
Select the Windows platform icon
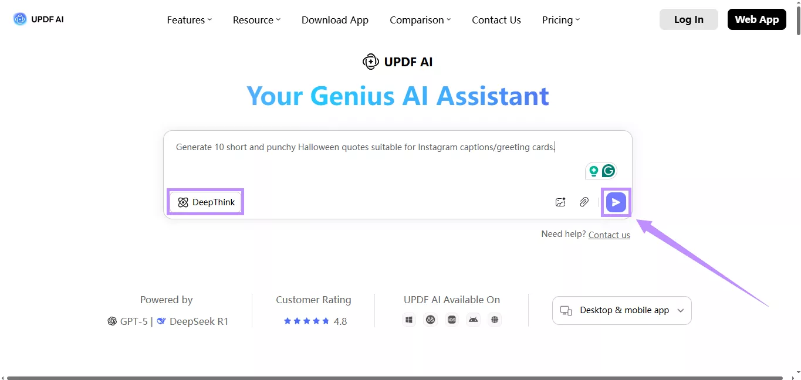pos(409,320)
